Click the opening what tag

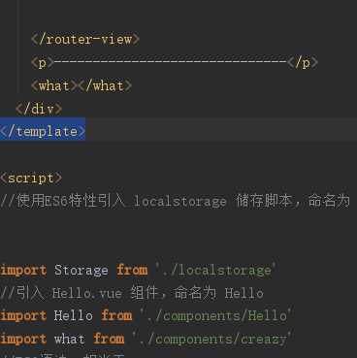54,86
